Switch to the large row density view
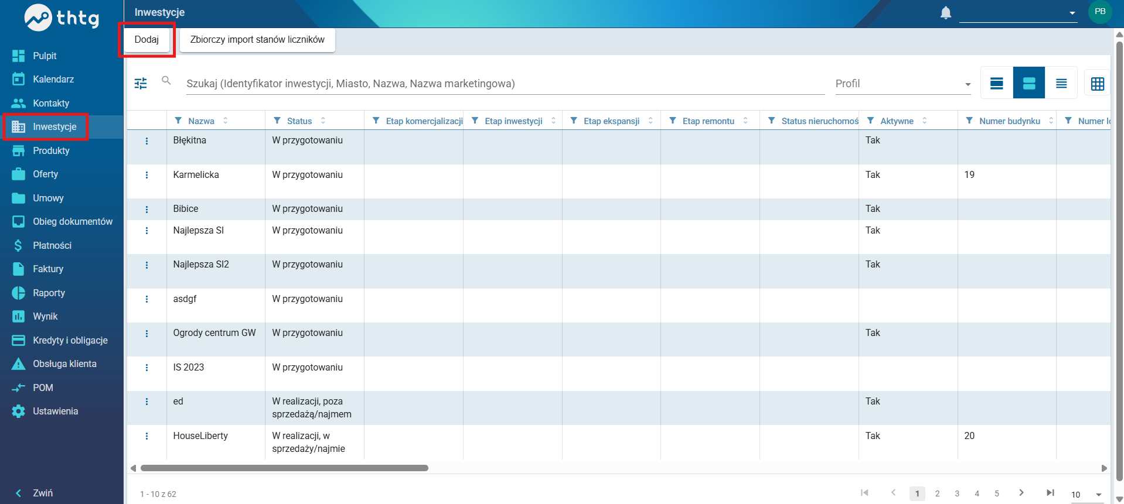1124x504 pixels. coord(997,83)
